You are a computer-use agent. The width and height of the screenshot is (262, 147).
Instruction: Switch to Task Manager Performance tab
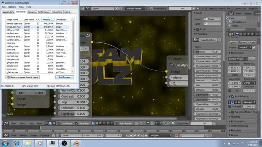(x=44, y=12)
